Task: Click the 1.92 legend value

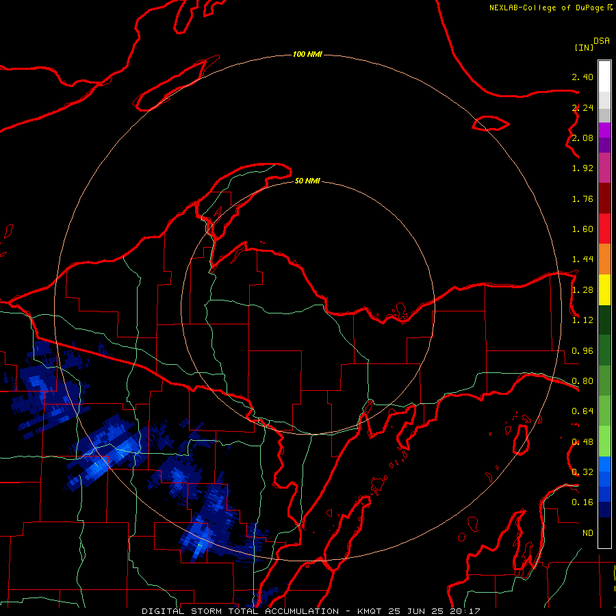Action: coord(582,168)
